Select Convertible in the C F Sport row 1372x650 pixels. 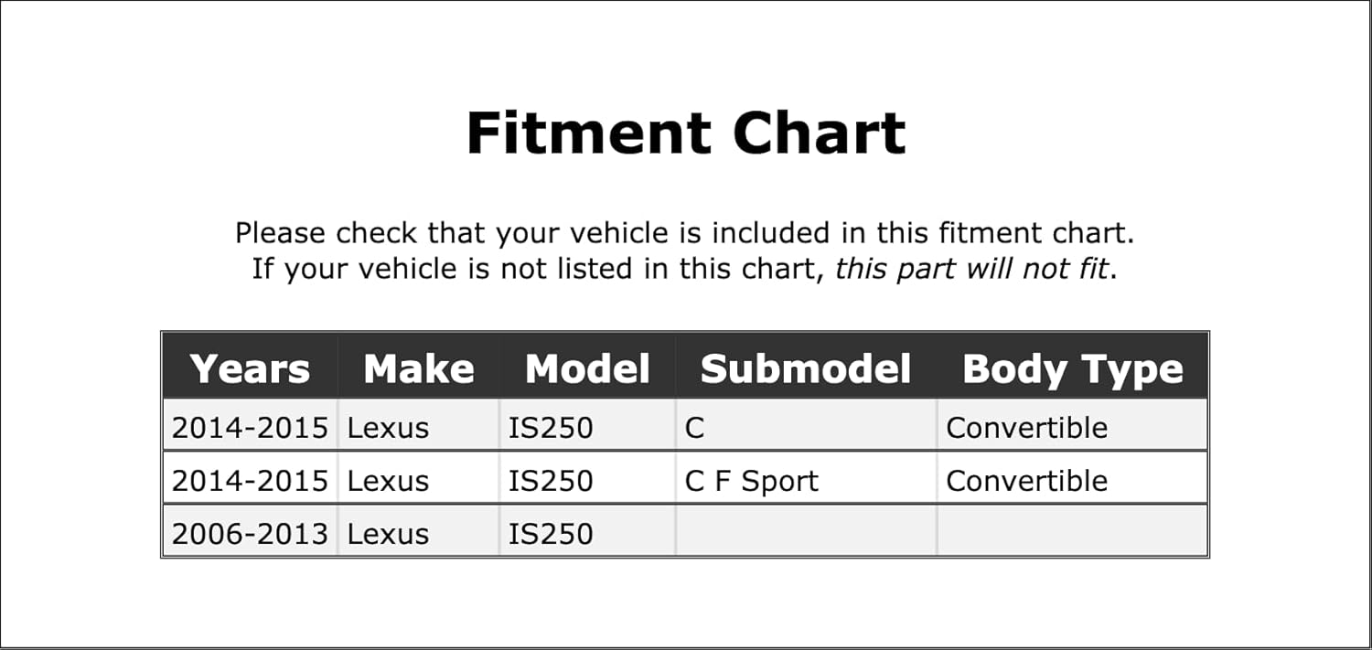coord(1026,481)
